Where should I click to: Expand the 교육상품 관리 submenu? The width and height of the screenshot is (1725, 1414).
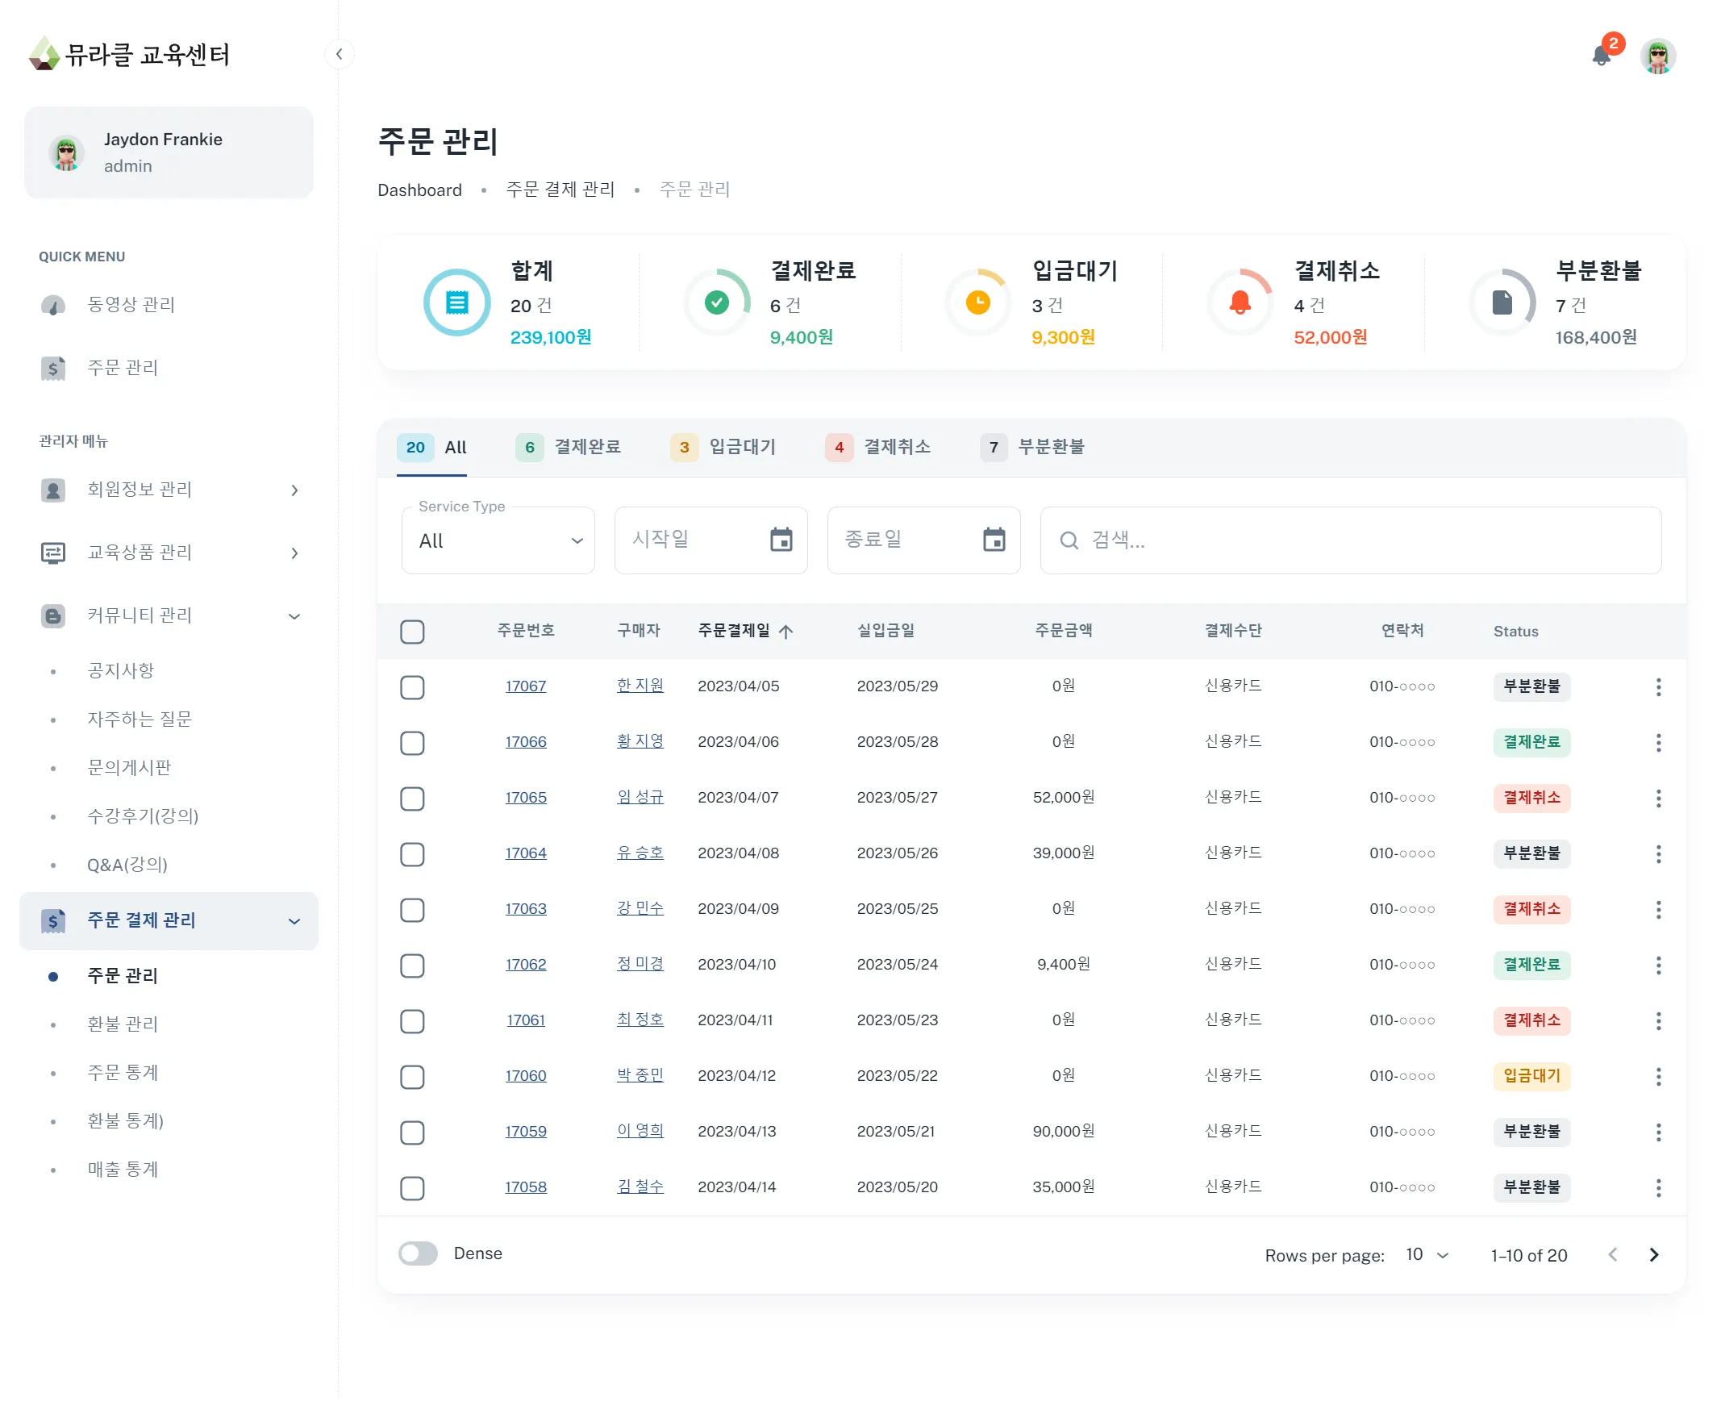click(294, 553)
